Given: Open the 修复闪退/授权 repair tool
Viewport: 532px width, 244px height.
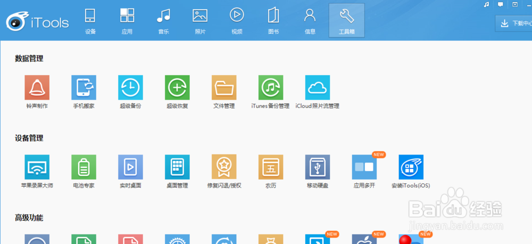Looking at the screenshot, I should click(x=225, y=167).
